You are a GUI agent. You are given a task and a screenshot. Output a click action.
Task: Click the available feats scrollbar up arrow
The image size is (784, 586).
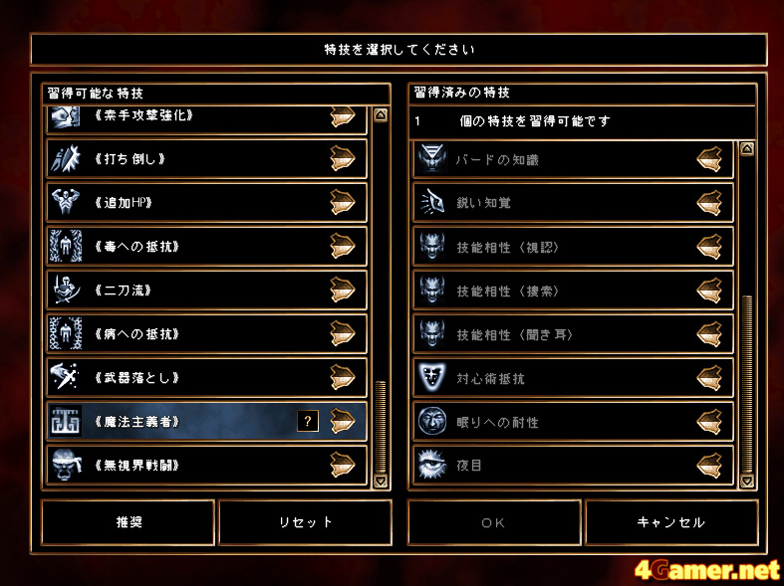(381, 115)
